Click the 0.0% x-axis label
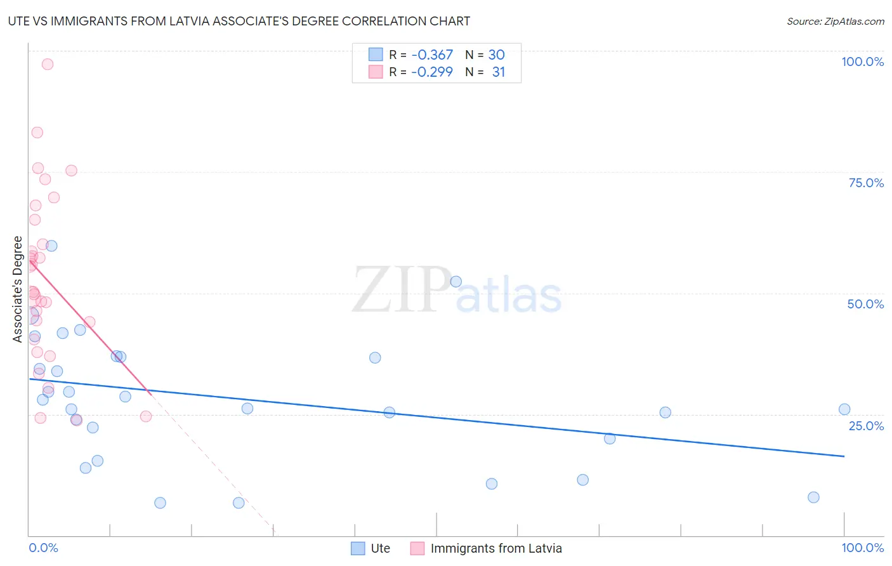892x566 pixels. point(43,548)
